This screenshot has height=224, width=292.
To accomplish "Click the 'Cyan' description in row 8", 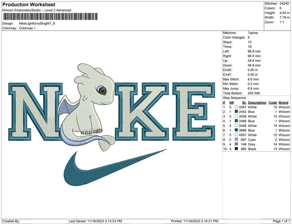I will pyautogui.click(x=252, y=140).
